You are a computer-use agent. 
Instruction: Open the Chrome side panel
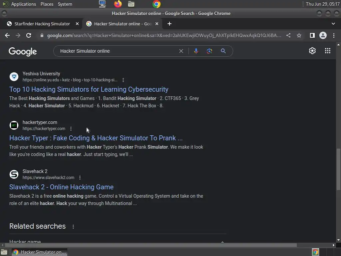pyautogui.click(x=312, y=35)
